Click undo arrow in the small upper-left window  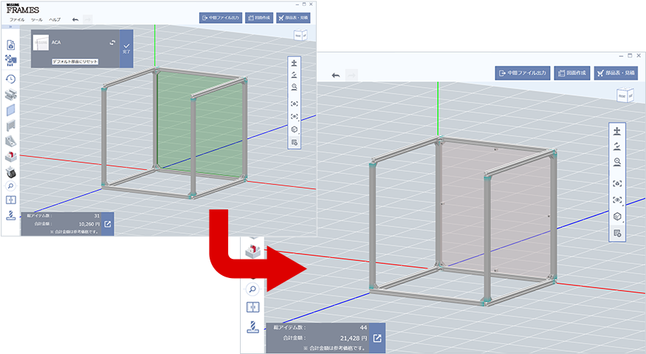tap(75, 18)
